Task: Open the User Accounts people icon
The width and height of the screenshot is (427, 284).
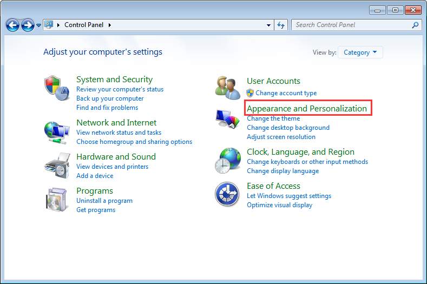Action: coord(228,88)
